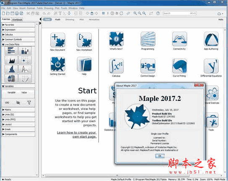Close the About Maple 2017 dialog
This screenshot has width=228, height=181.
(x=199, y=85)
